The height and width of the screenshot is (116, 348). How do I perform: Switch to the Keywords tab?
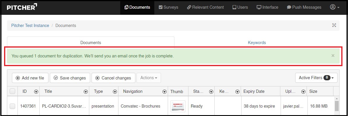coord(257,43)
